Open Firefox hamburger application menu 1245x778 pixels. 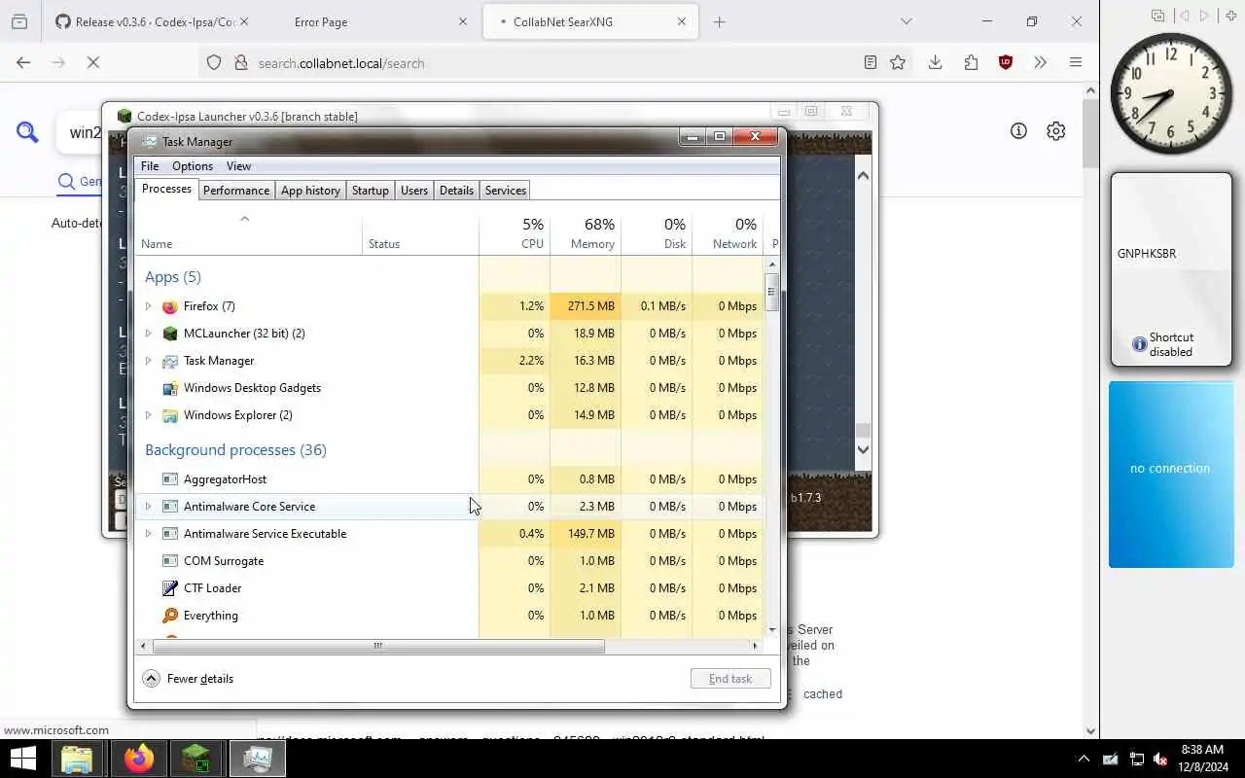click(x=1076, y=62)
